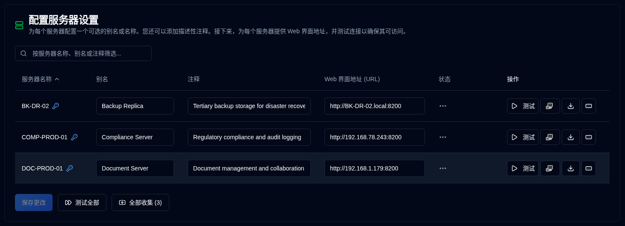This screenshot has height=226, width=625.
Task: Edit the Compliance Server alias field
Action: [135, 137]
